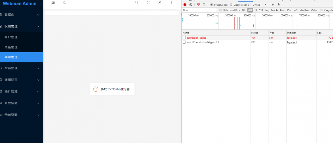This screenshot has height=143, width=333.
Task: Click the 插件管理 puzzle icon
Action: (1, 92)
